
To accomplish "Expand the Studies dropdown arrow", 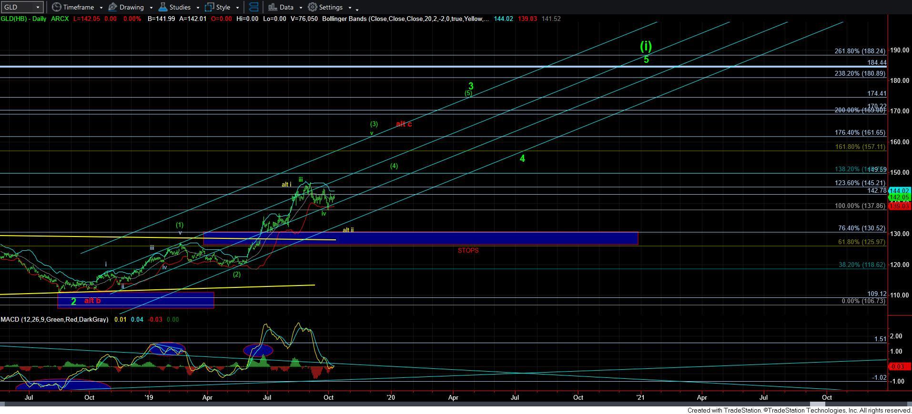I will [x=198, y=8].
